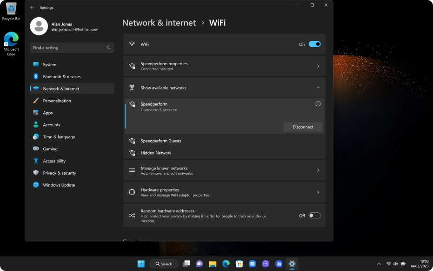Viewport: 433px width, 271px height.
Task: Select Bluetooth & devices in sidebar
Action: tap(62, 76)
